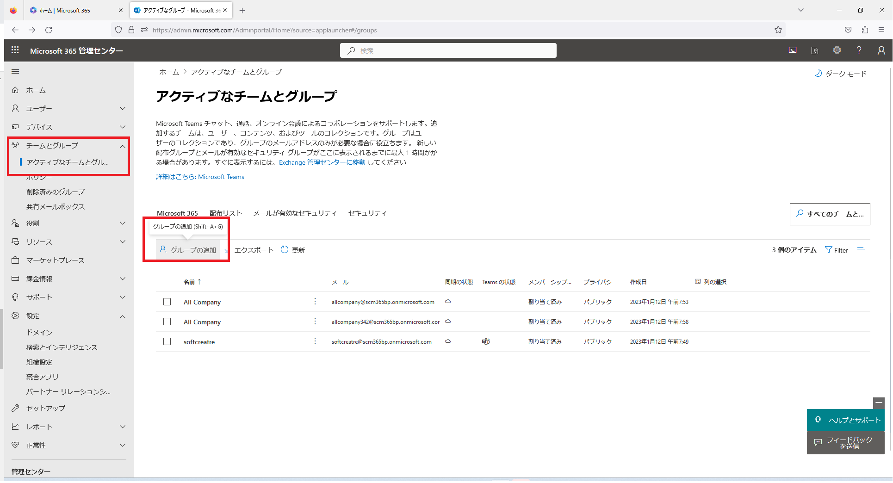Open ドメイン under 設定

[39, 332]
